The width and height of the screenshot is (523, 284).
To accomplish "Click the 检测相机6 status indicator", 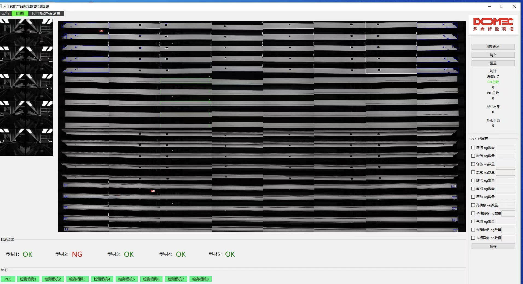I will (x=151, y=279).
